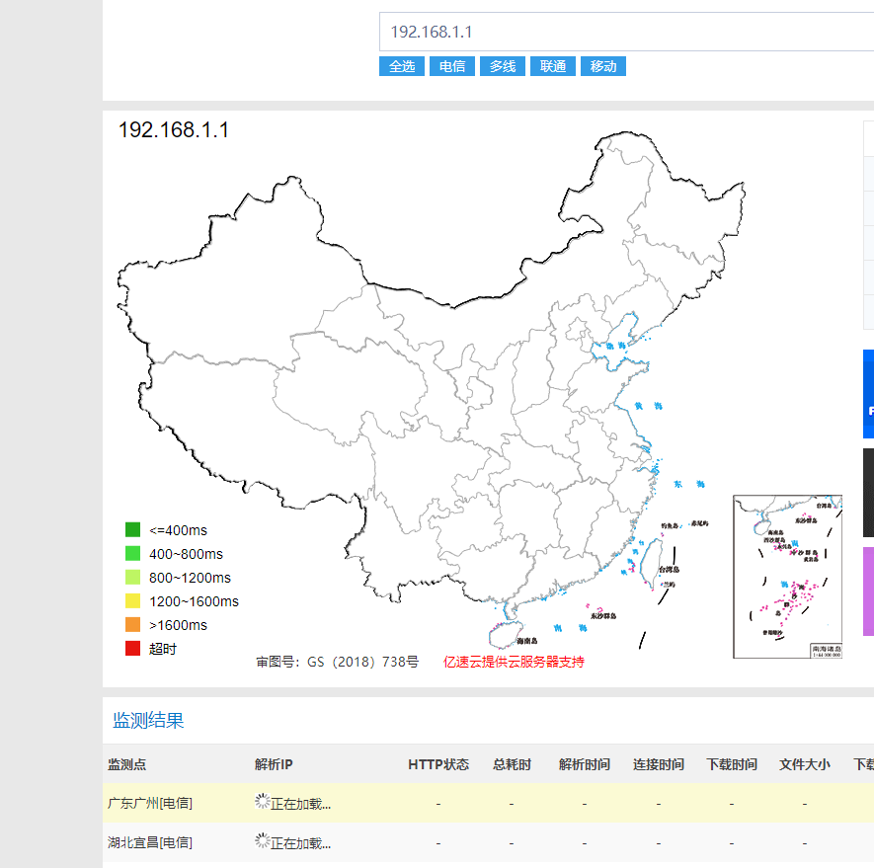This screenshot has height=868, width=874.
Task: Open the 亿速云提供云服务器支持 link
Action: tap(515, 662)
